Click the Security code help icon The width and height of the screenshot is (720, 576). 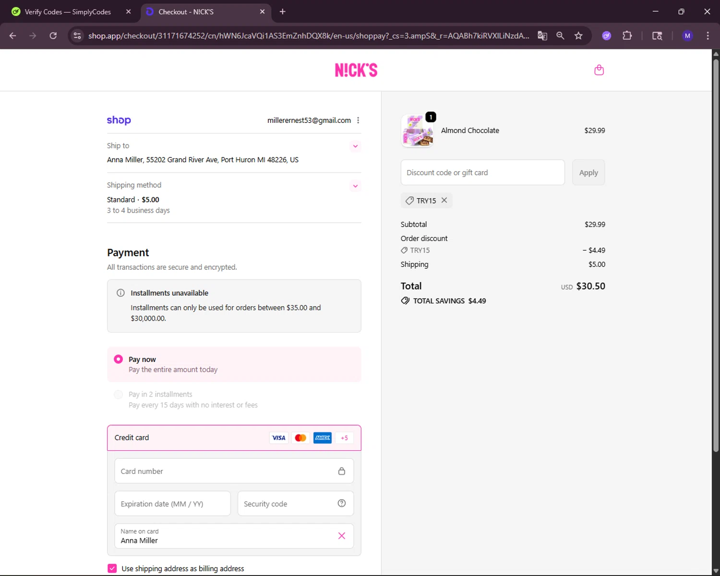coord(342,503)
